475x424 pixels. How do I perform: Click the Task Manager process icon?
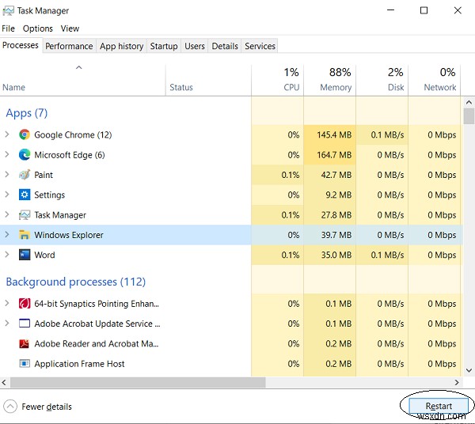[25, 215]
